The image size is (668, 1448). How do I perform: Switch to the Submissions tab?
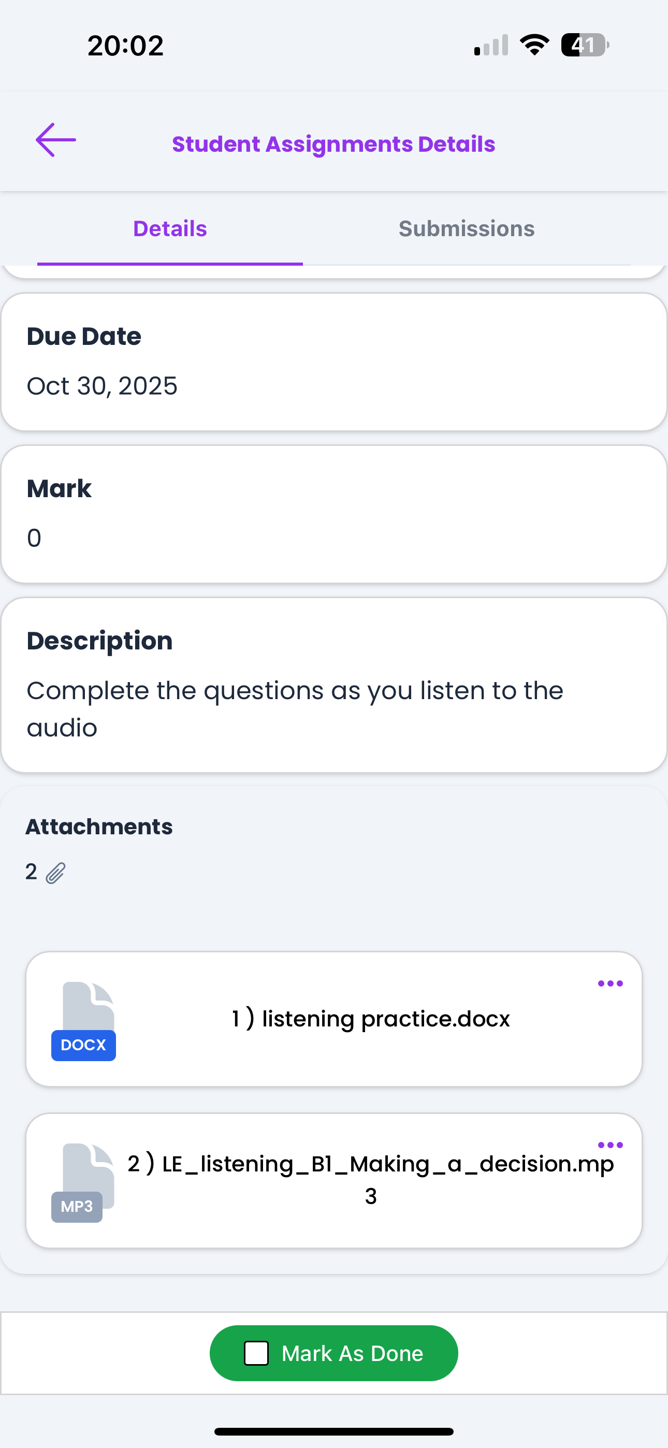466,229
